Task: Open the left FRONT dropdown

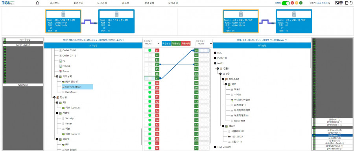Action: coord(152,44)
